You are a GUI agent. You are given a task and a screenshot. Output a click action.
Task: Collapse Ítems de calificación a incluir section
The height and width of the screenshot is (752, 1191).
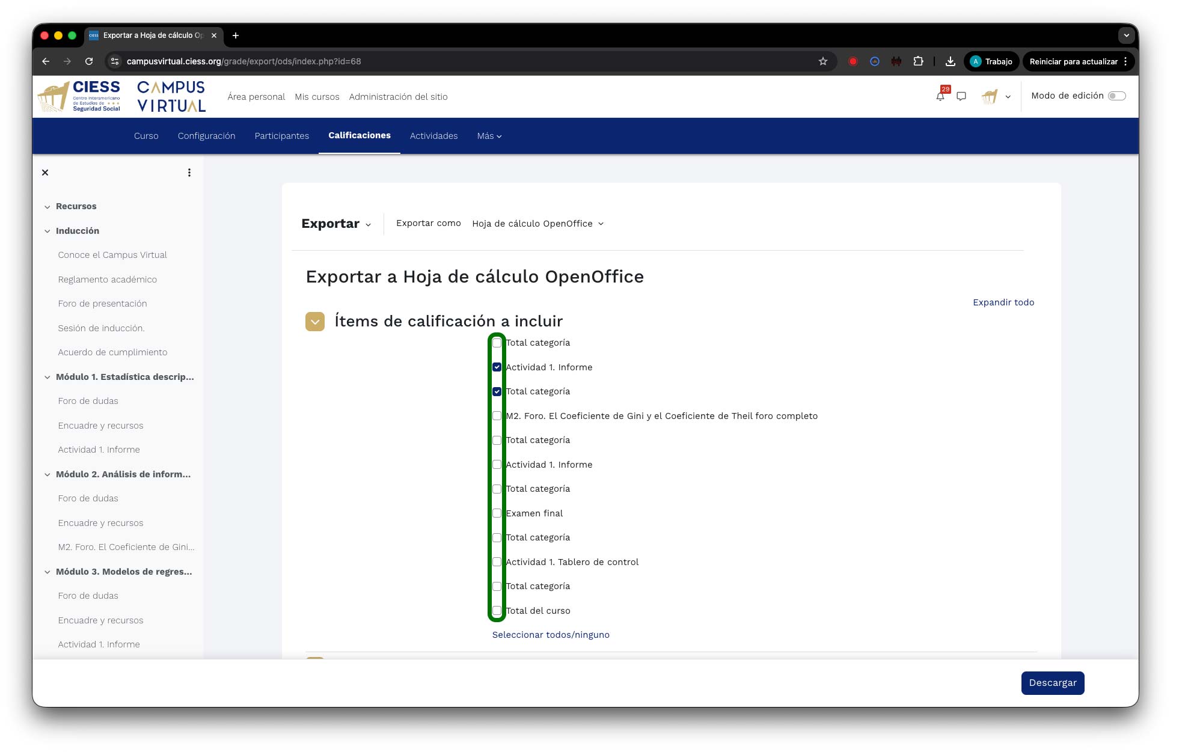(315, 322)
